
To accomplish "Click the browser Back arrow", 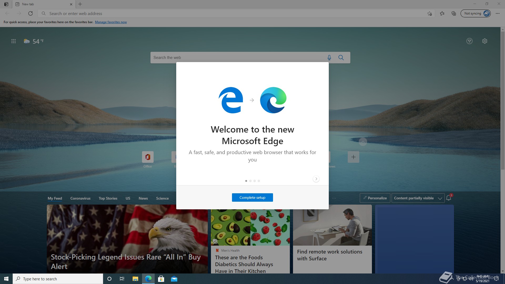I will 7,13.
